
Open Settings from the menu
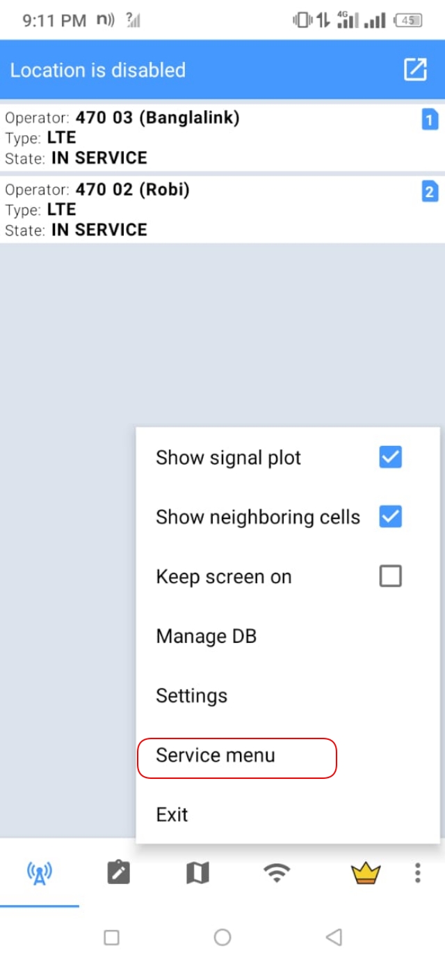191,695
